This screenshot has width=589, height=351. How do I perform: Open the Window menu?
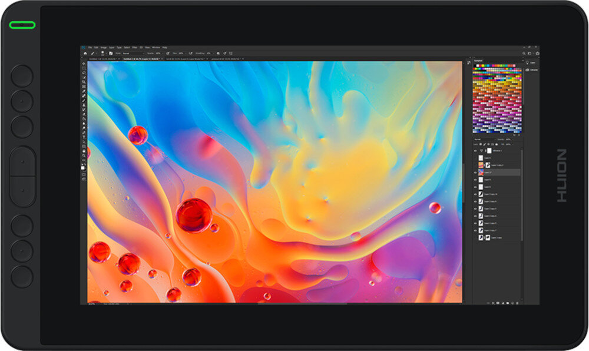155,46
